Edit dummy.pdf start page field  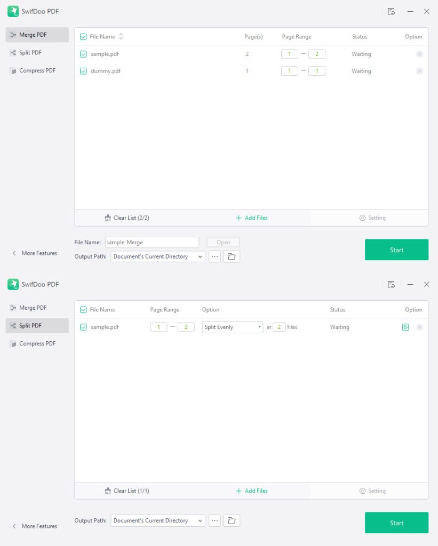[290, 71]
